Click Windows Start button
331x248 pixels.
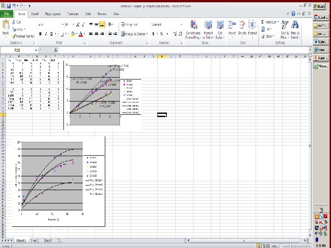(319, 6)
